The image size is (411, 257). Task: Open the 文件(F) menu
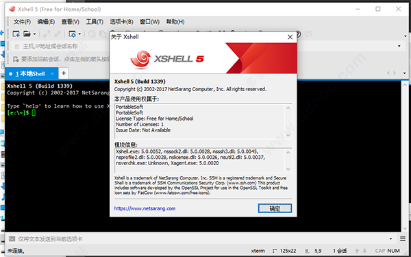pyautogui.click(x=22, y=22)
